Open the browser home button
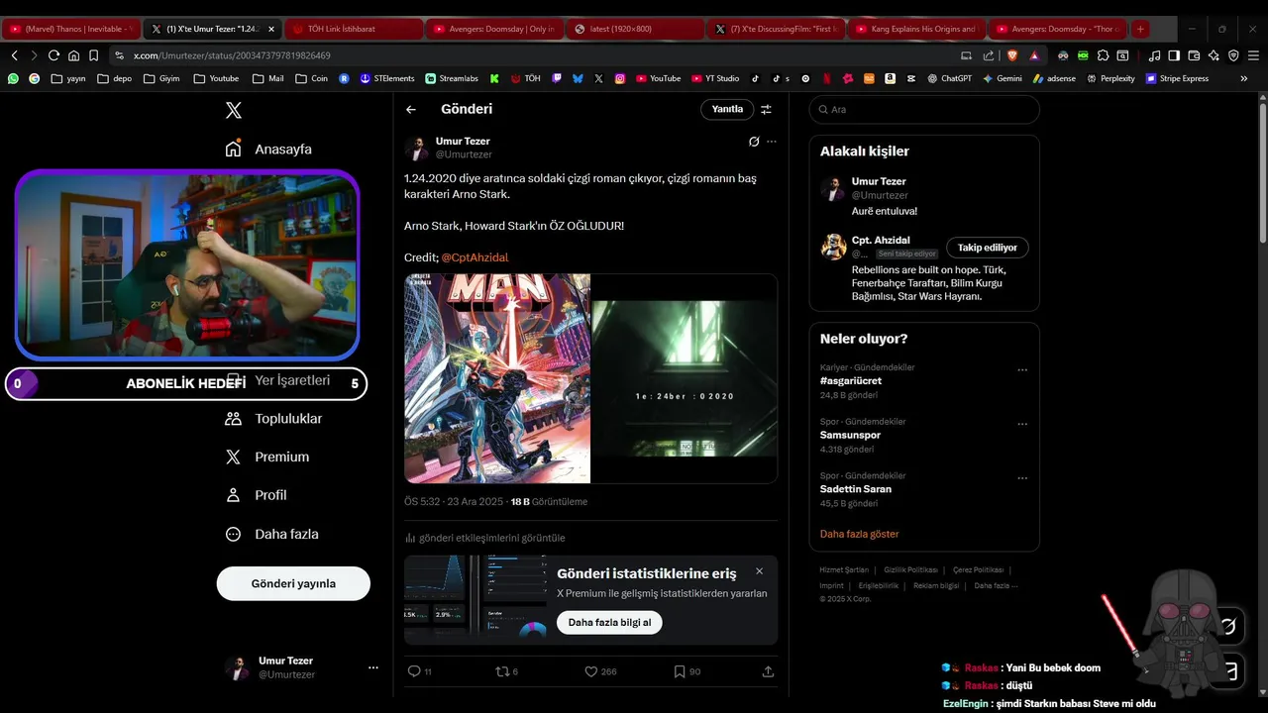The image size is (1268, 713). tap(73, 55)
